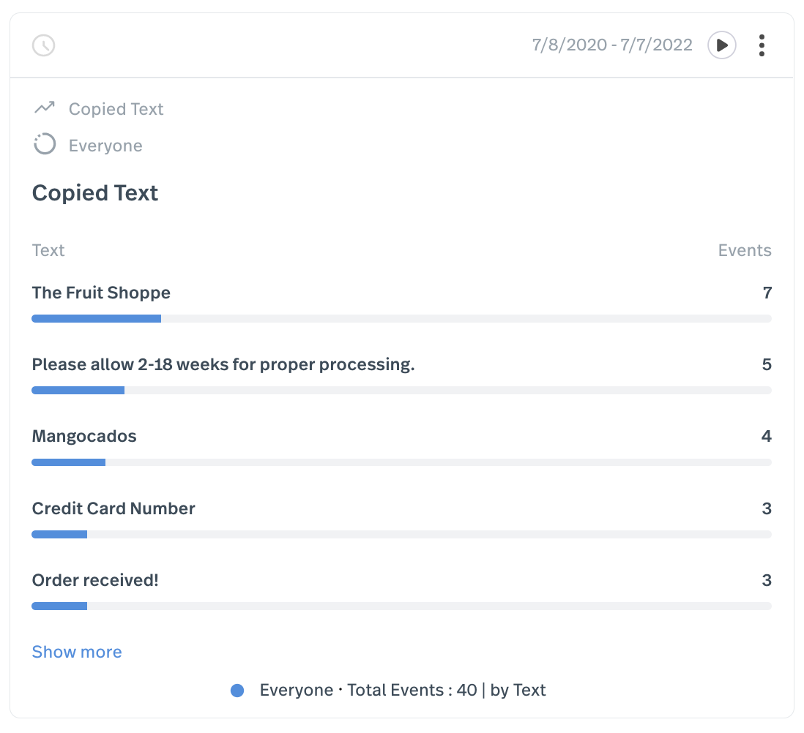Click the Credit Card Number entry

(x=113, y=508)
